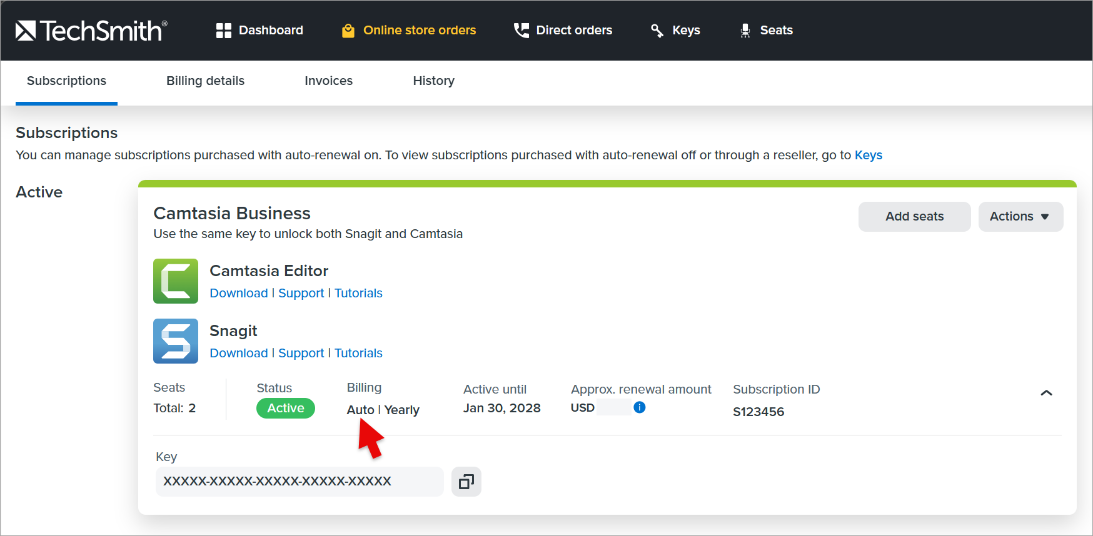1093x536 pixels.
Task: Click the Direct orders phone icon
Action: pos(521,31)
